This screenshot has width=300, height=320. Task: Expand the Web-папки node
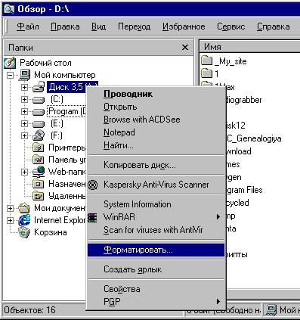tap(24, 172)
